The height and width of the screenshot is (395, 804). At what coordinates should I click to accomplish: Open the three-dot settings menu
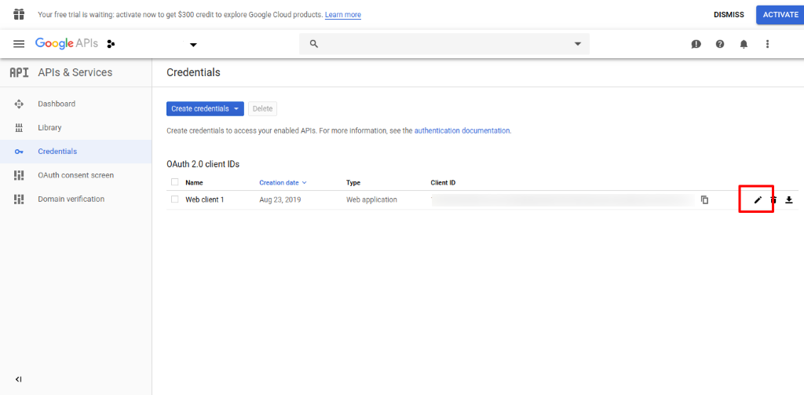767,44
